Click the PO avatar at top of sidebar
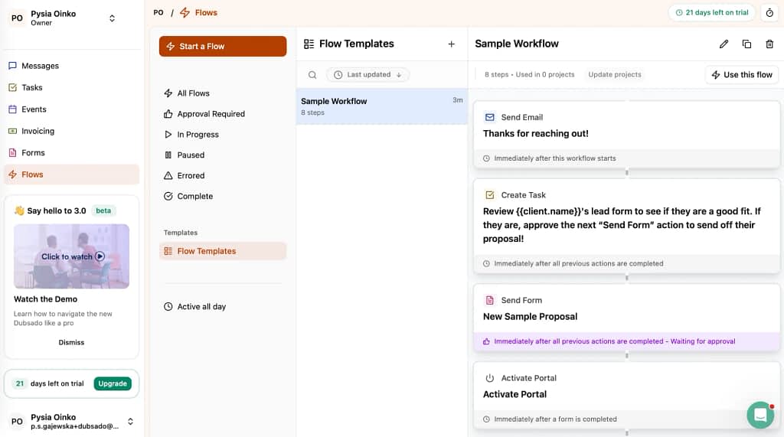 point(17,18)
